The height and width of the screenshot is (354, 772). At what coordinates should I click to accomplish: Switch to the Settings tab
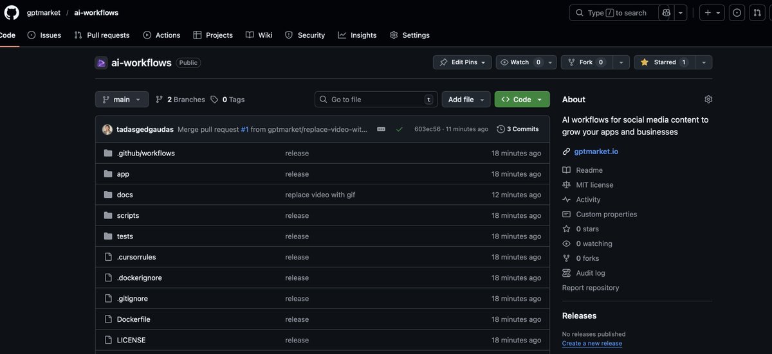coord(410,35)
